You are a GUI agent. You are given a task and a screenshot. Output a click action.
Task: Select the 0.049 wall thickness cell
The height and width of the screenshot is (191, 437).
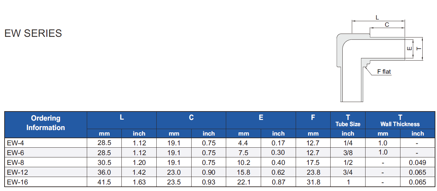(x=417, y=163)
